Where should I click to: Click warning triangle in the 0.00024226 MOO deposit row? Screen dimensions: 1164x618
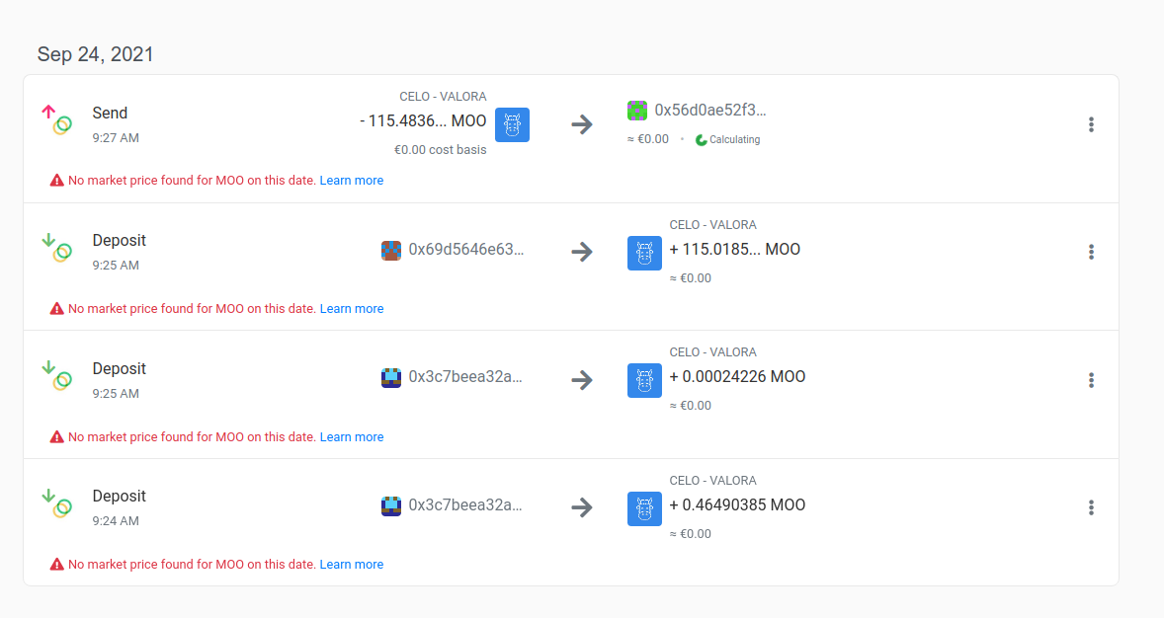pos(56,437)
